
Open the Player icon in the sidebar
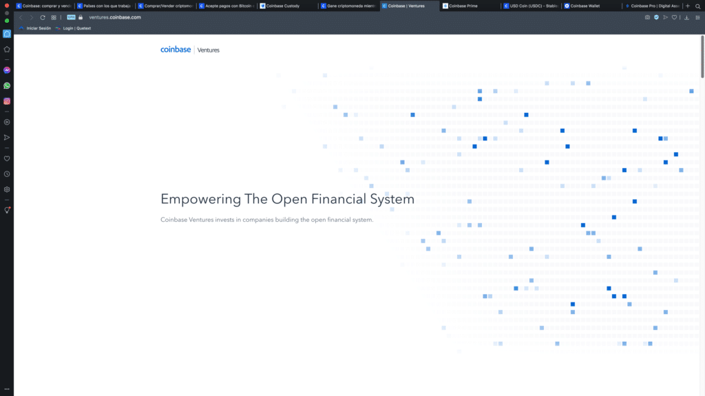click(7, 122)
